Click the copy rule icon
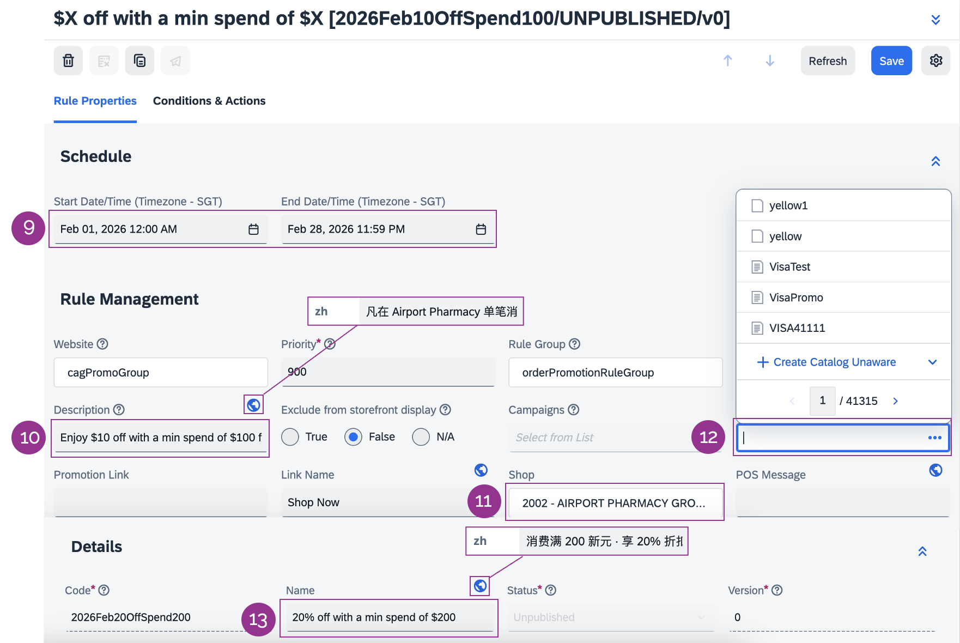The width and height of the screenshot is (960, 643). pos(139,60)
